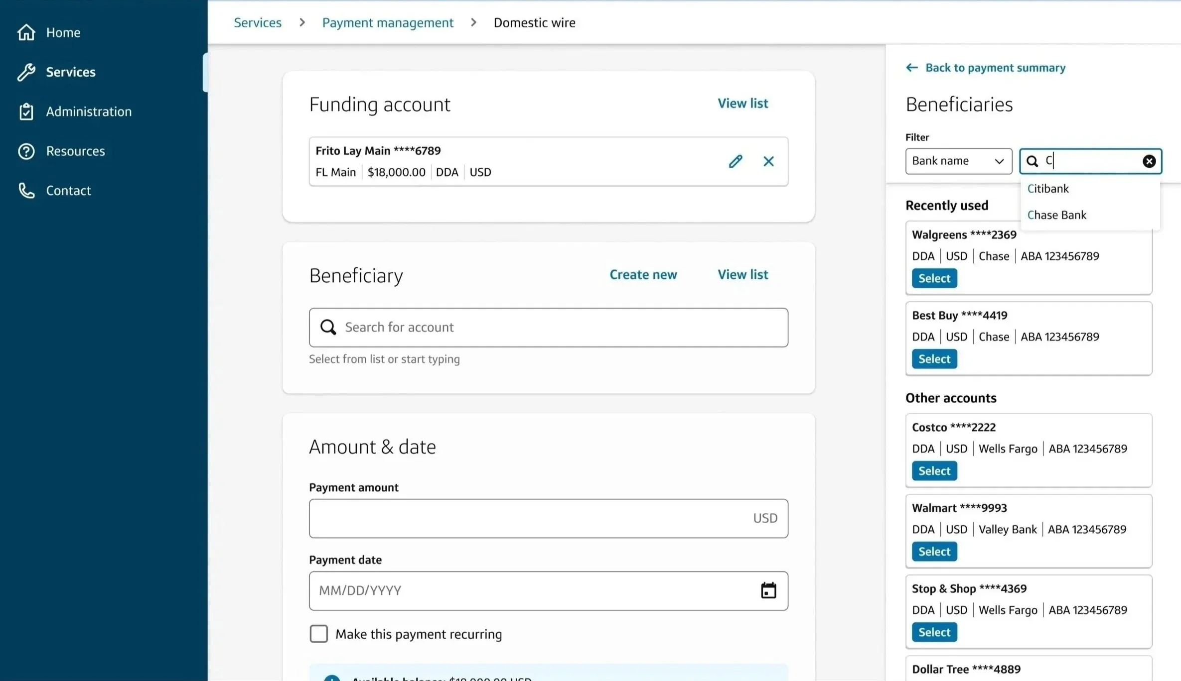The height and width of the screenshot is (681, 1181).
Task: Click the Search for account field
Action: [x=548, y=328]
